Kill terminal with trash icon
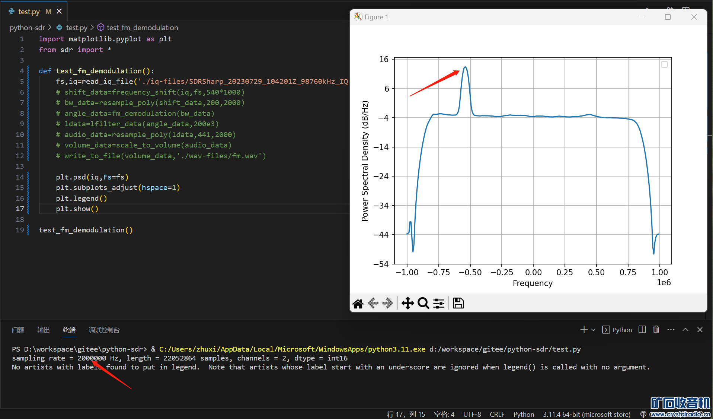 [656, 330]
